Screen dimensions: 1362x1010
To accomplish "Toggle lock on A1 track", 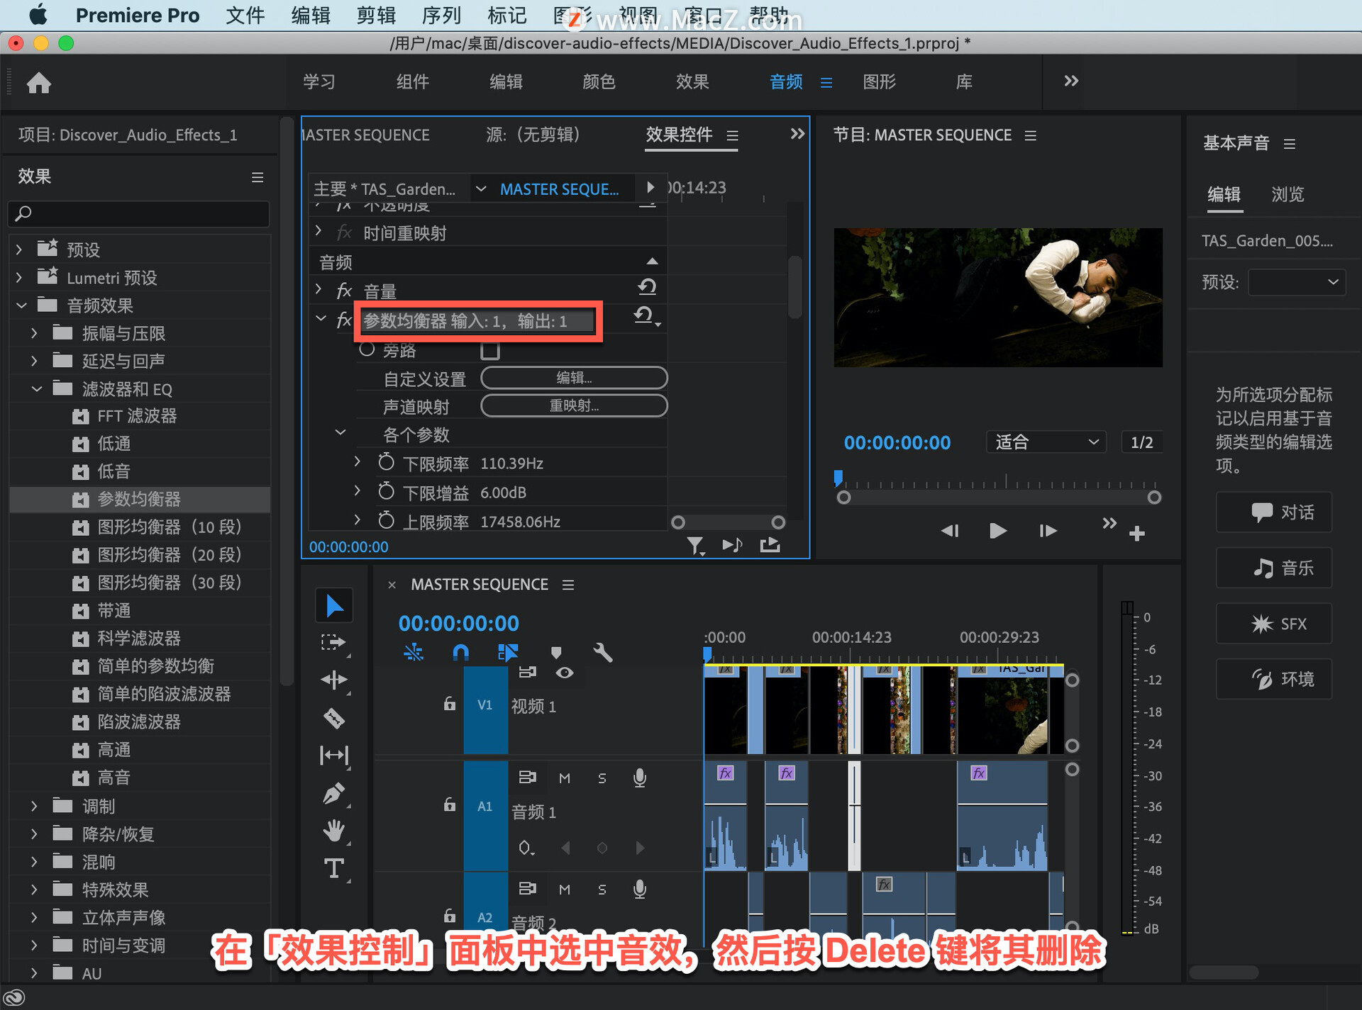I will pos(450,804).
